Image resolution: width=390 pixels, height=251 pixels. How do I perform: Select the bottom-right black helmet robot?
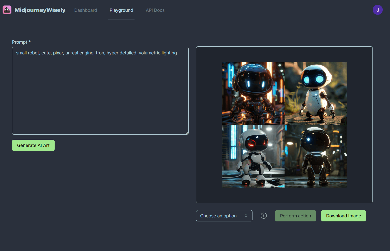[x=316, y=156]
